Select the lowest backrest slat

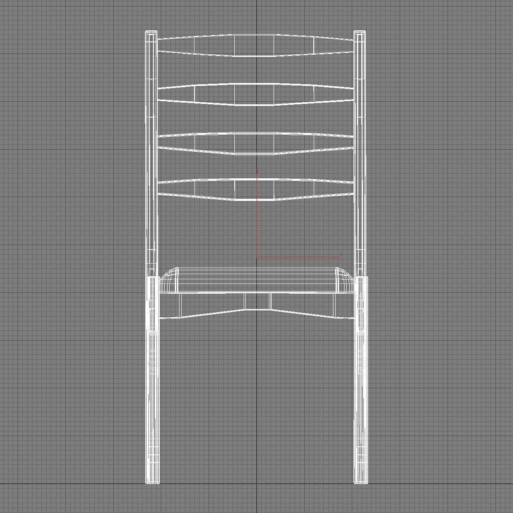[256, 190]
